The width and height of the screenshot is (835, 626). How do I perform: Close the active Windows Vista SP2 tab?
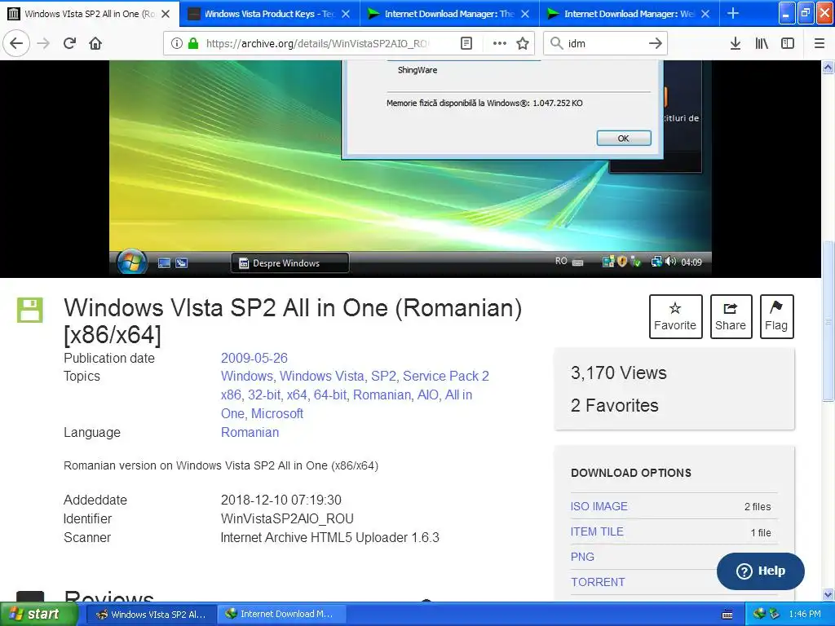tap(166, 14)
